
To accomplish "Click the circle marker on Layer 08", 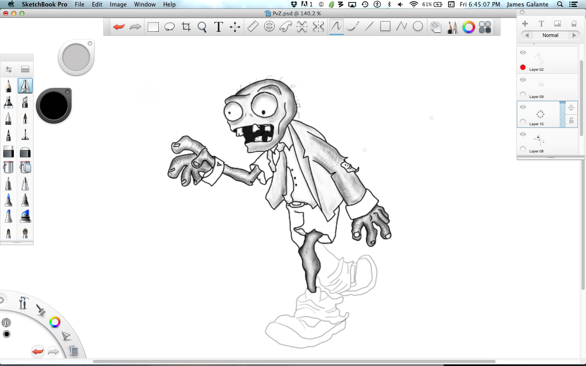I will click(x=523, y=149).
